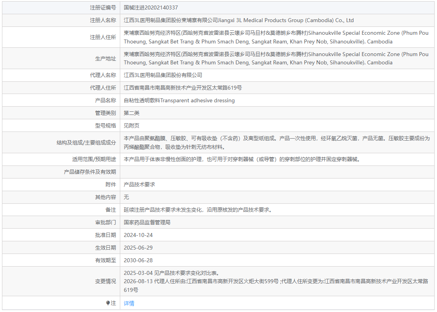Click the 审批部门 label

coord(105,222)
